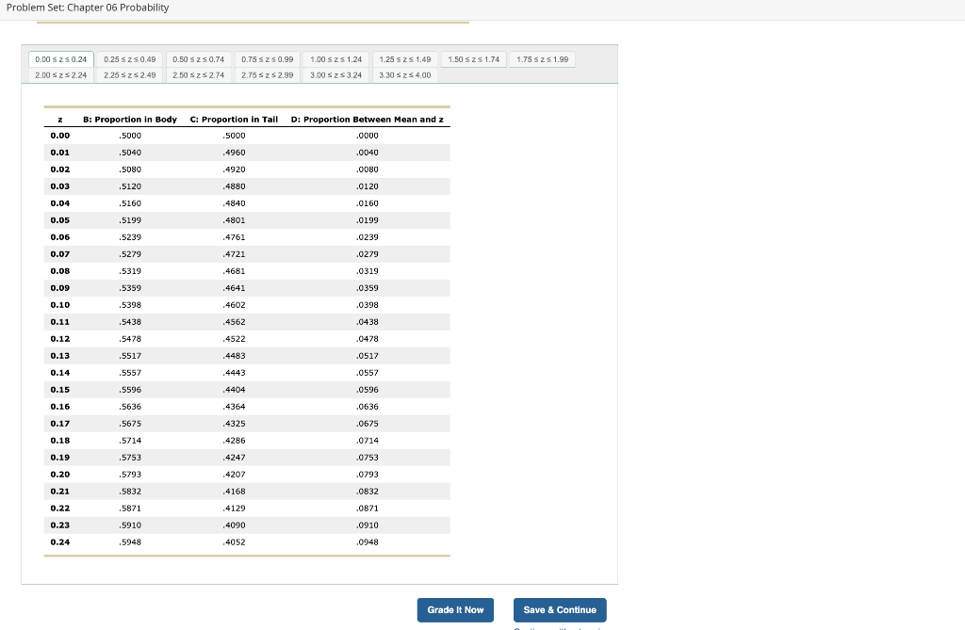The height and width of the screenshot is (630, 965).
Task: Click the Continue without saving link
Action: click(x=559, y=627)
